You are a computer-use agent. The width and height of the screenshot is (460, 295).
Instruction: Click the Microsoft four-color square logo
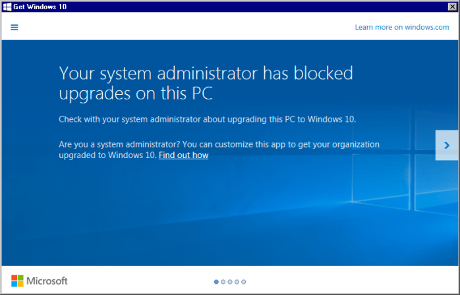tap(17, 281)
